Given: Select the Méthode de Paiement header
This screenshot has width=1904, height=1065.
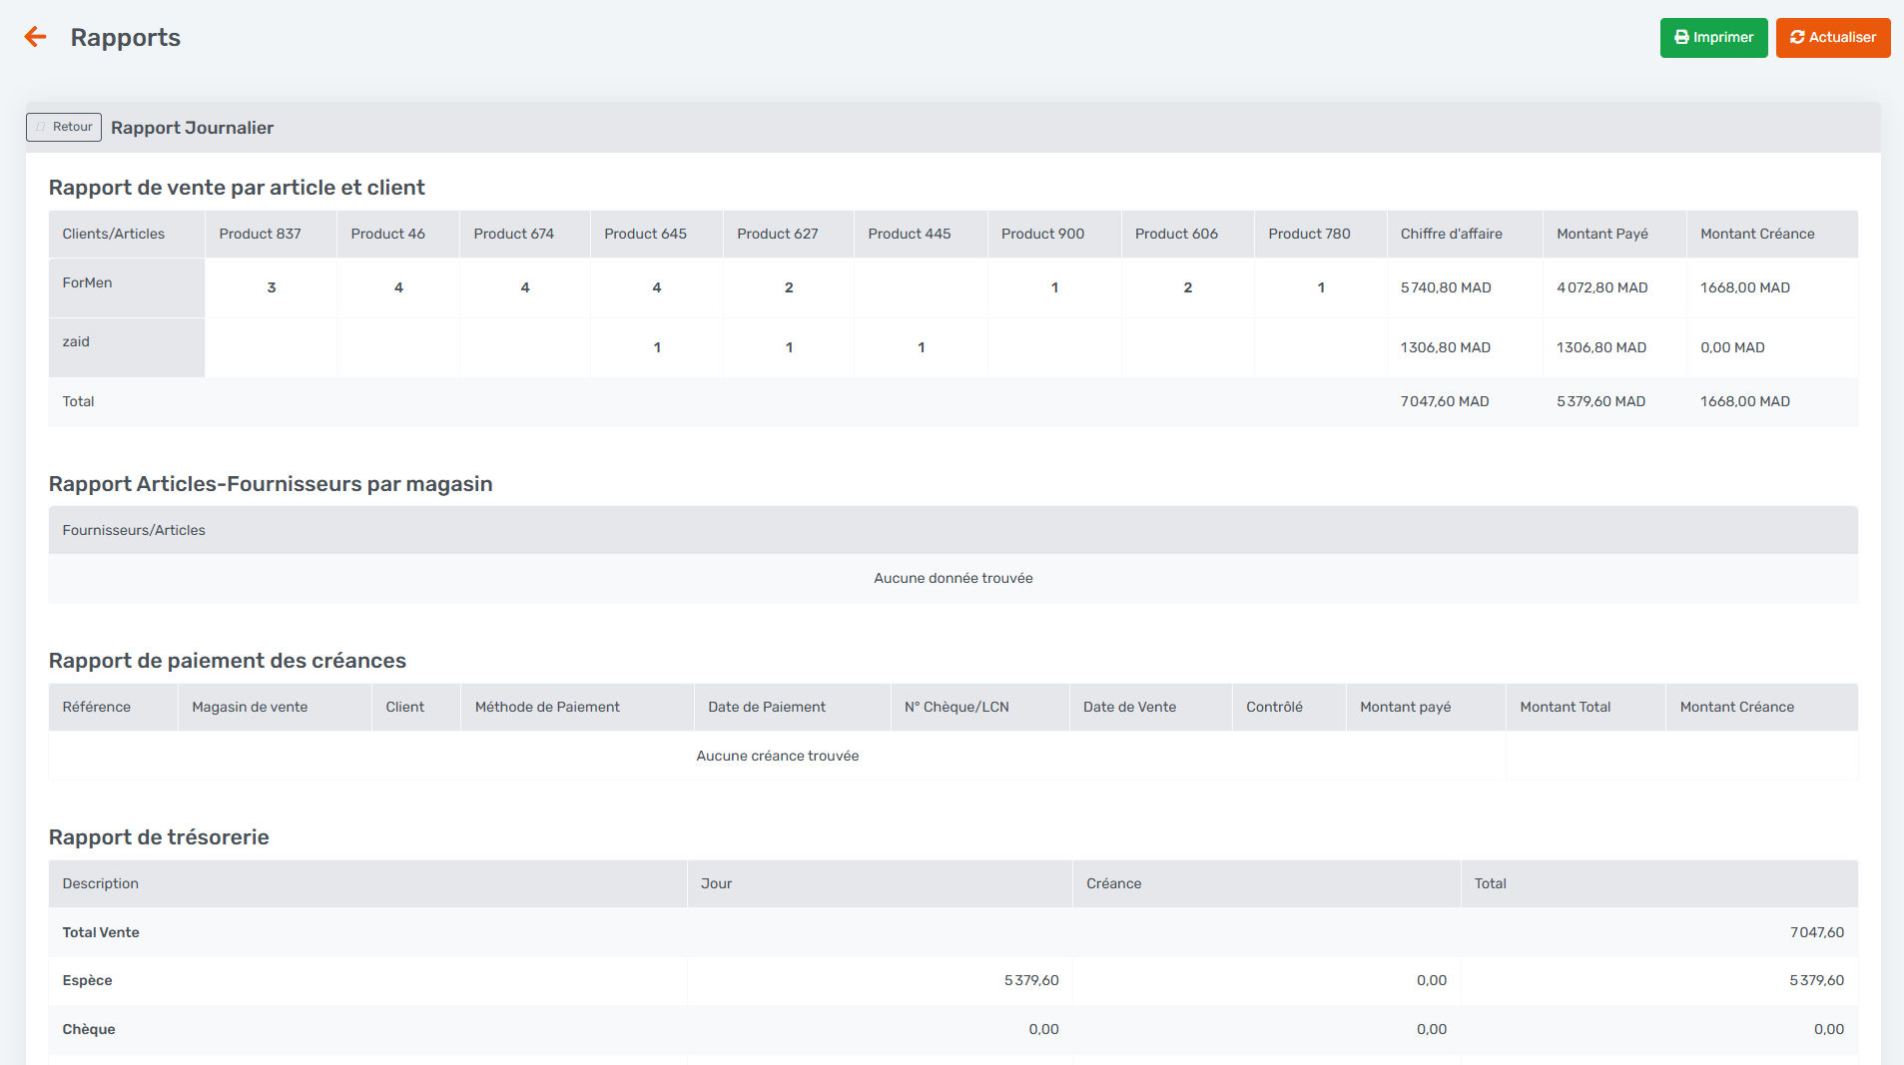Looking at the screenshot, I should point(547,707).
